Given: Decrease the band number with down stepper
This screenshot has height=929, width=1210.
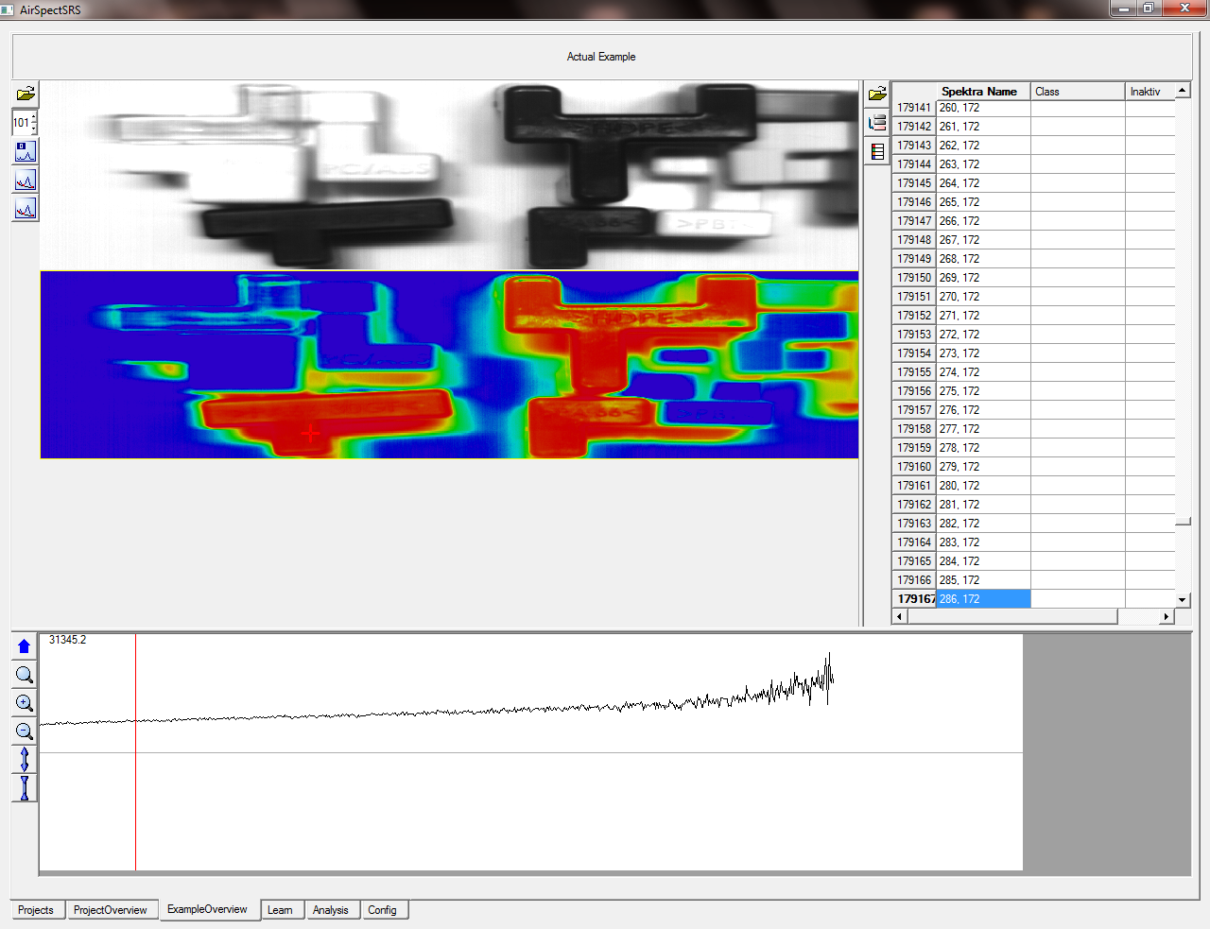Looking at the screenshot, I should click(x=35, y=128).
